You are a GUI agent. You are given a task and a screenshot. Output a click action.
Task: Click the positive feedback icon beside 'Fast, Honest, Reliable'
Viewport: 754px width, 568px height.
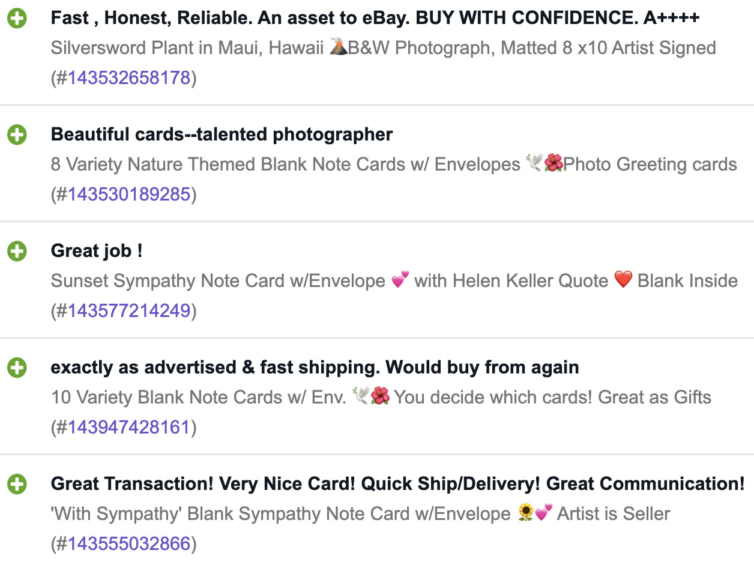pos(17,19)
